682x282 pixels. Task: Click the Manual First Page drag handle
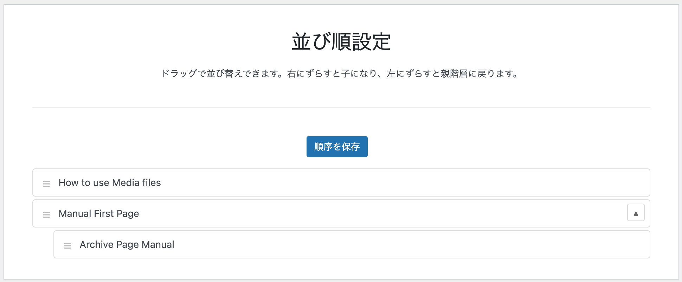point(46,214)
